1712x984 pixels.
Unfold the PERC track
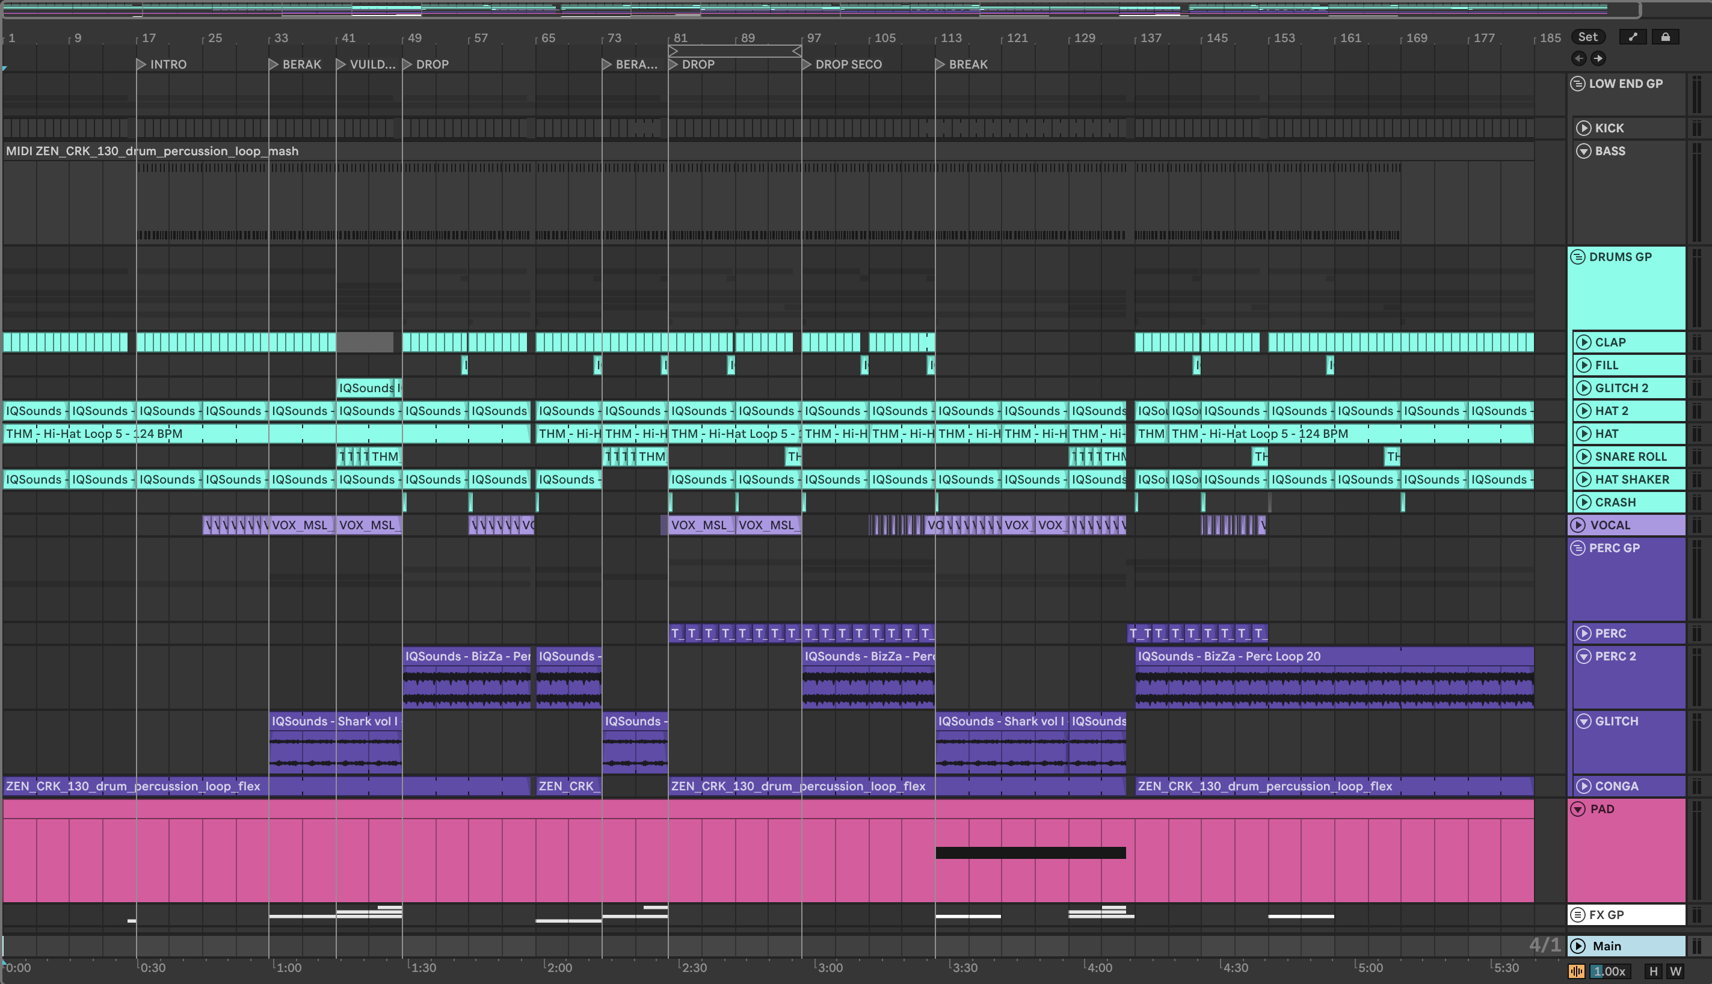pyautogui.click(x=1584, y=634)
